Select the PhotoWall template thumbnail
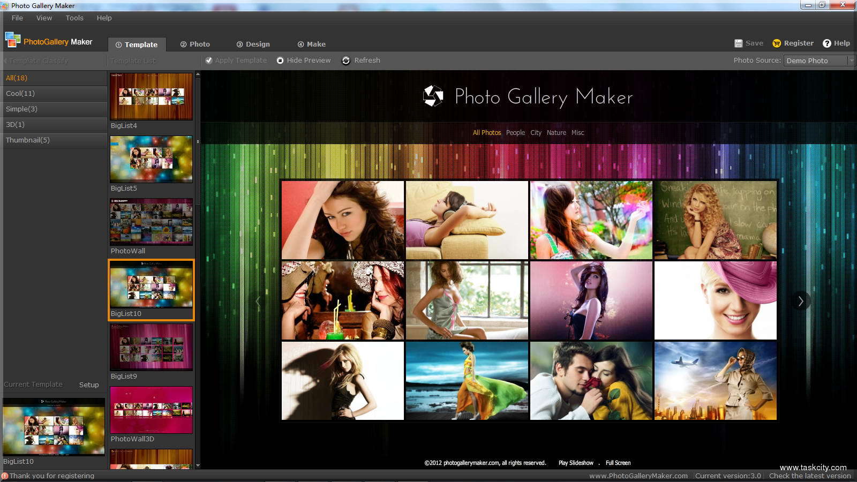 151,222
